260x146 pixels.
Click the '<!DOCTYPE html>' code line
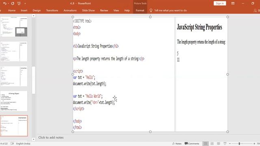coord(82,21)
